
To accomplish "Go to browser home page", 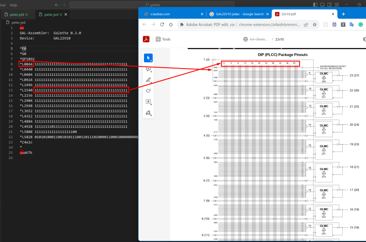I will 171,24.
